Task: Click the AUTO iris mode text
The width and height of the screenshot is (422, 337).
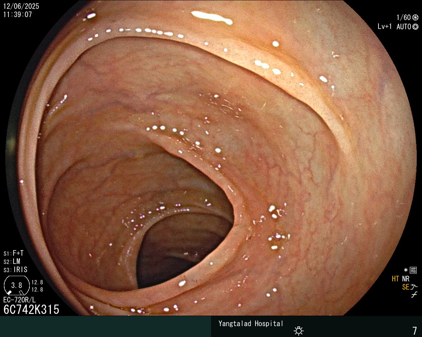Action: click(404, 27)
